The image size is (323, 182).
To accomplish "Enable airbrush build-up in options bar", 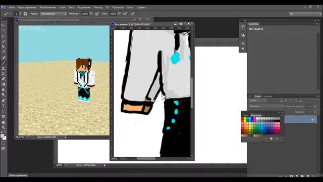I will click(x=125, y=14).
